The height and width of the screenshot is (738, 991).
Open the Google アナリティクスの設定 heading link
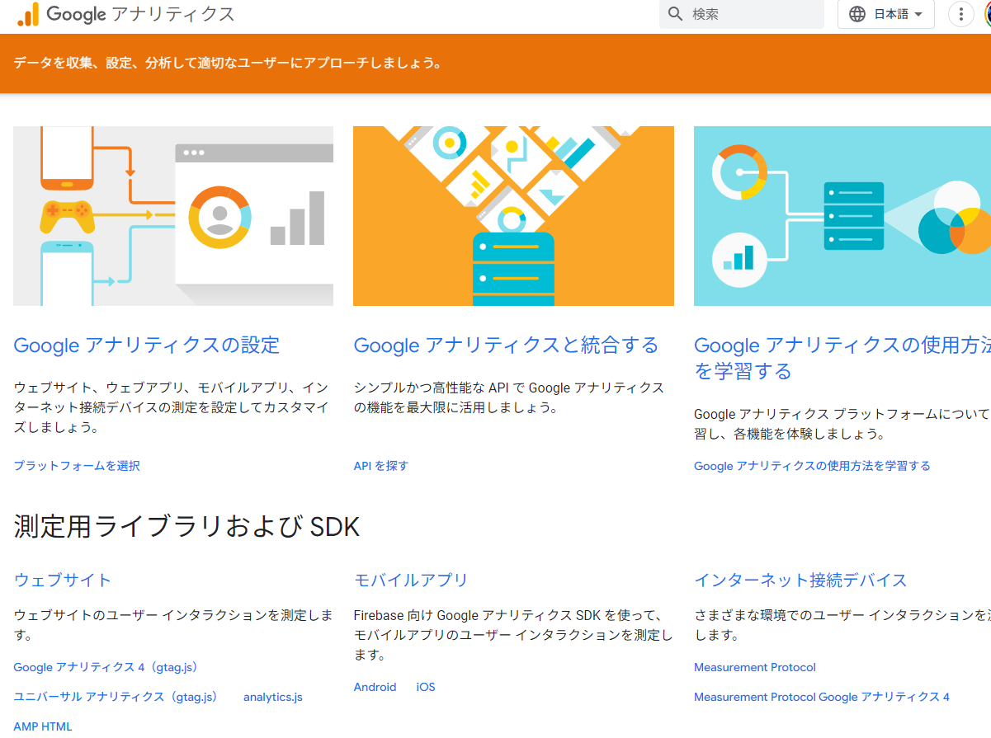coord(147,345)
